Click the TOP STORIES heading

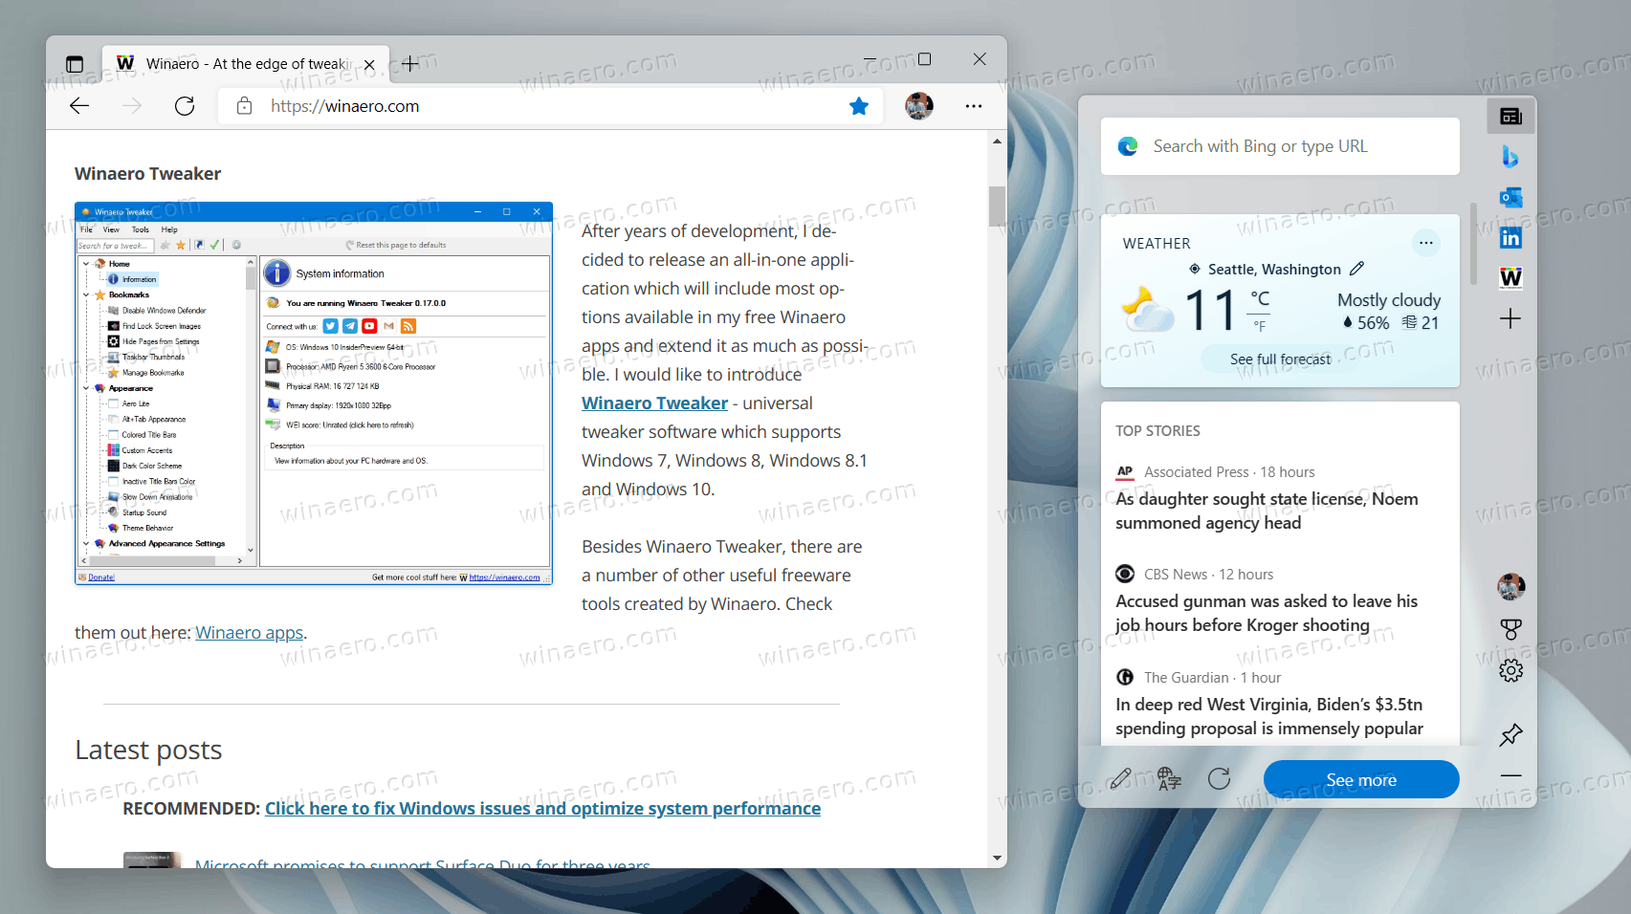click(1157, 431)
